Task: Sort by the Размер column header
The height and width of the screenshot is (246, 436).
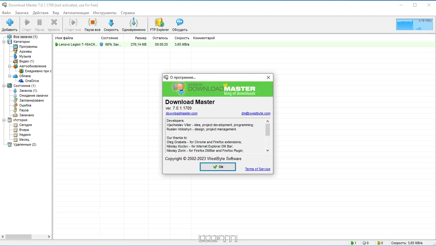Action: coord(136,38)
